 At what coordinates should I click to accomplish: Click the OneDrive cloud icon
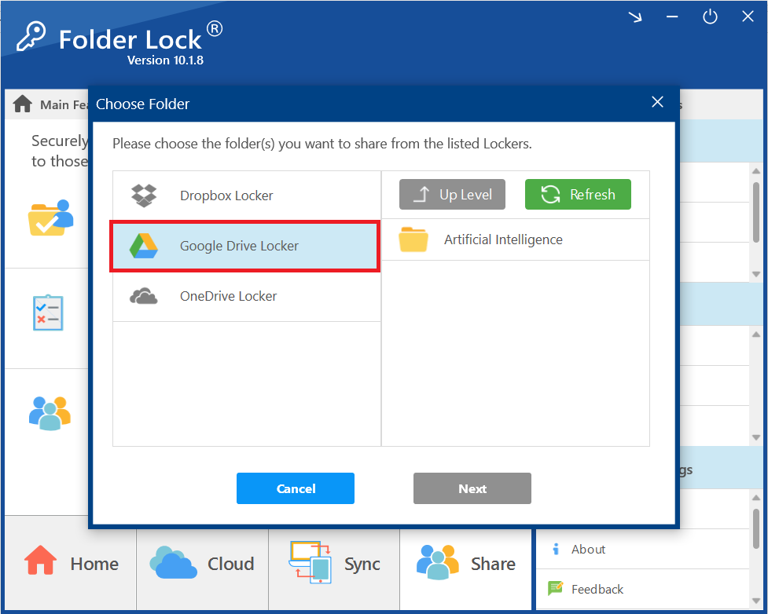pyautogui.click(x=144, y=296)
